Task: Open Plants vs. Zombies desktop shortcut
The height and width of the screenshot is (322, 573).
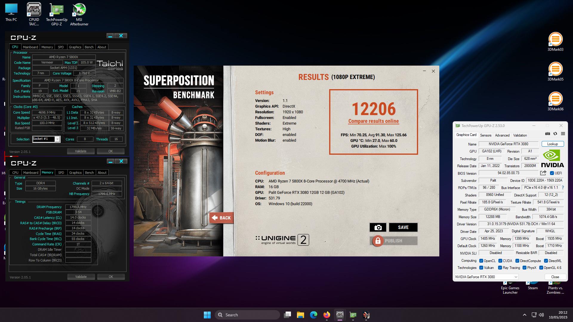Action: 555,288
